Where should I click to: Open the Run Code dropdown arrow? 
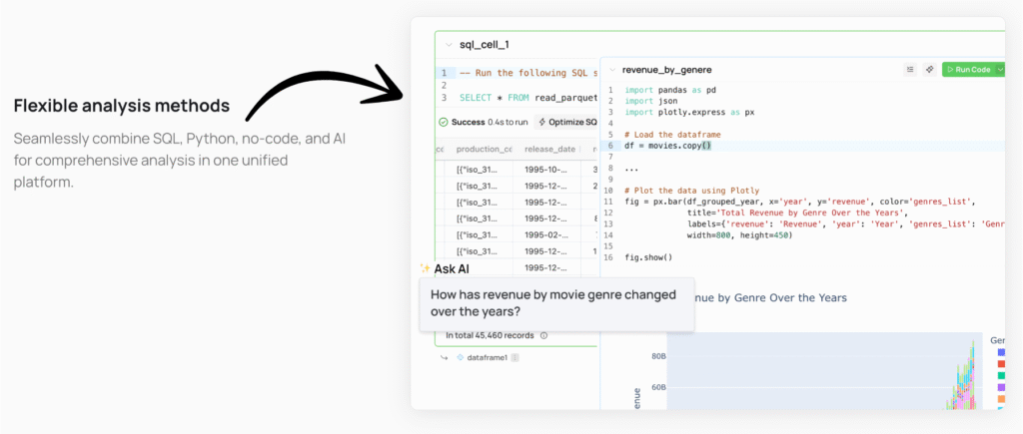click(1001, 69)
